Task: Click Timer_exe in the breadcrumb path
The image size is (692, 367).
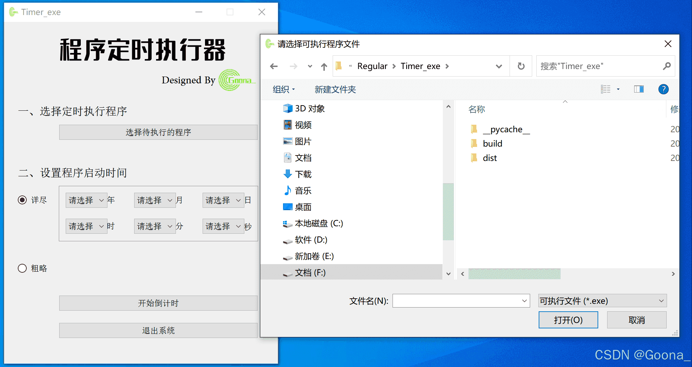Action: coord(420,66)
